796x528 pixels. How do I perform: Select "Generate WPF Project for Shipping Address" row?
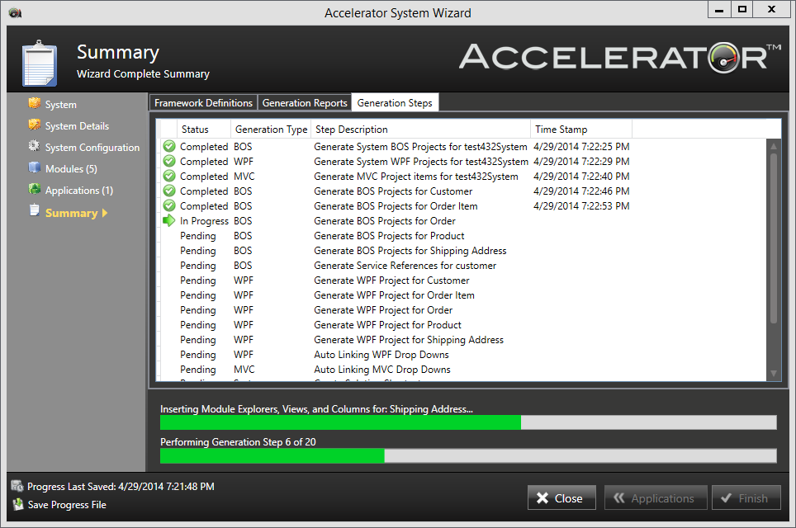(x=463, y=340)
